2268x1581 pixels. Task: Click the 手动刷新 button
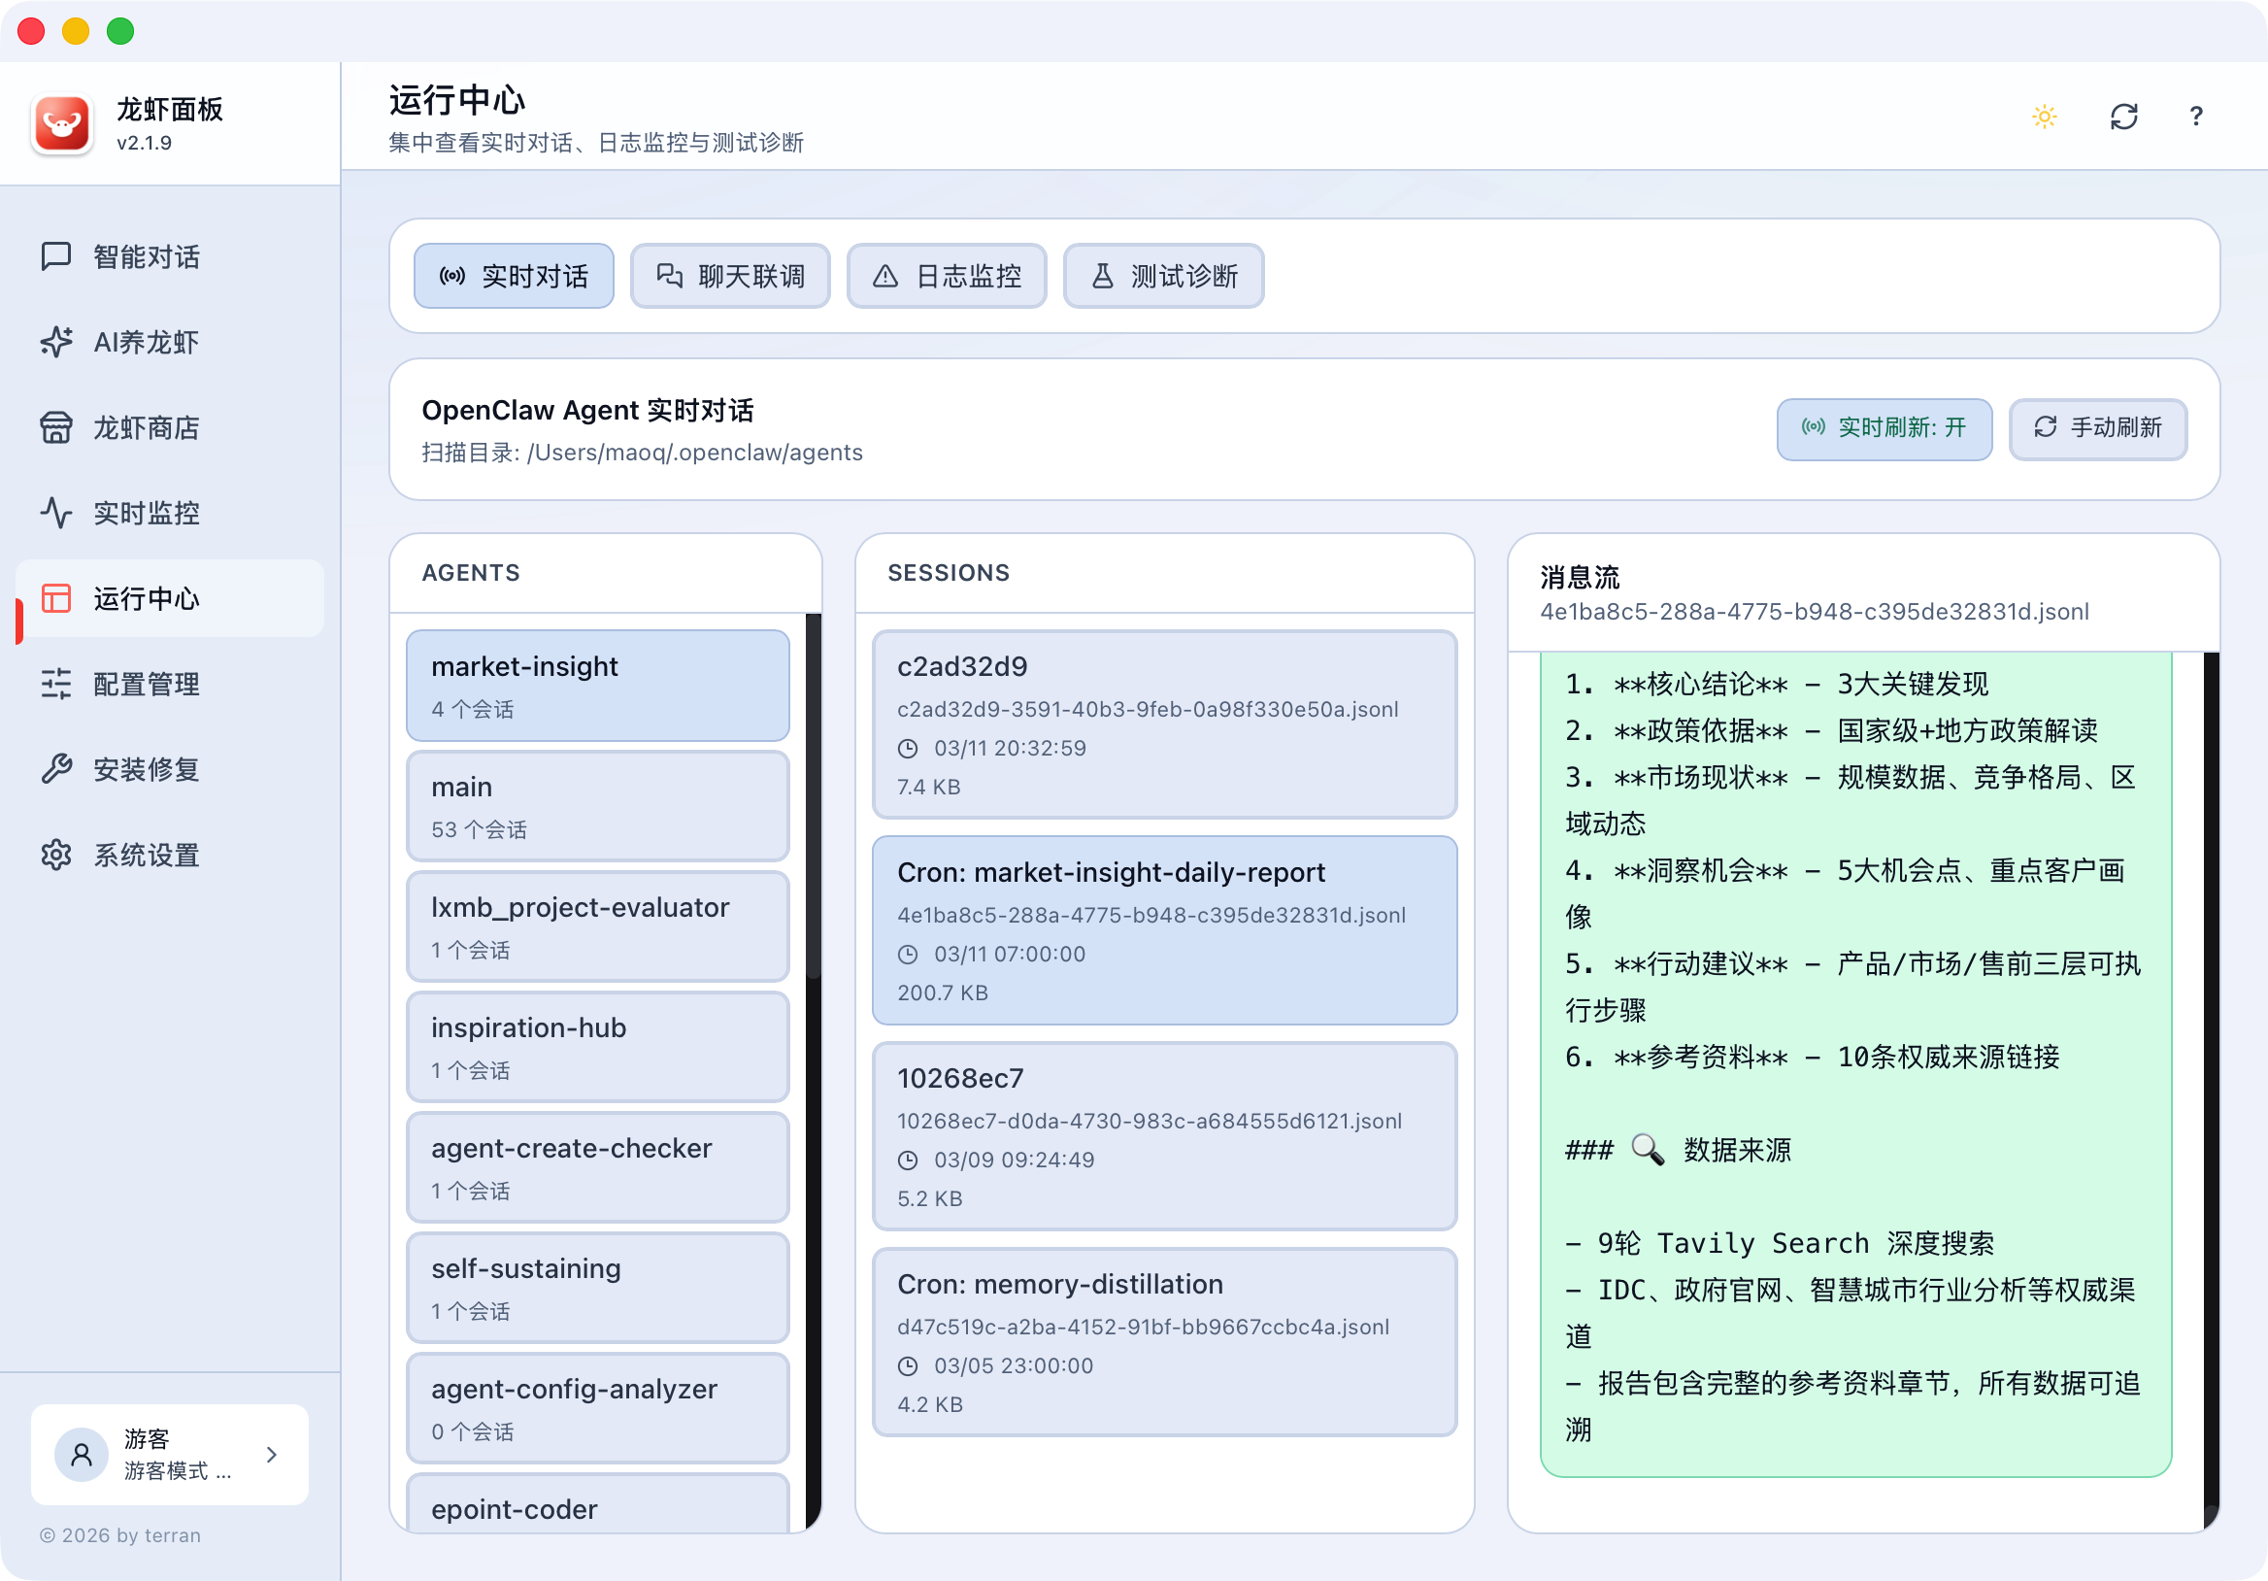coord(2097,428)
